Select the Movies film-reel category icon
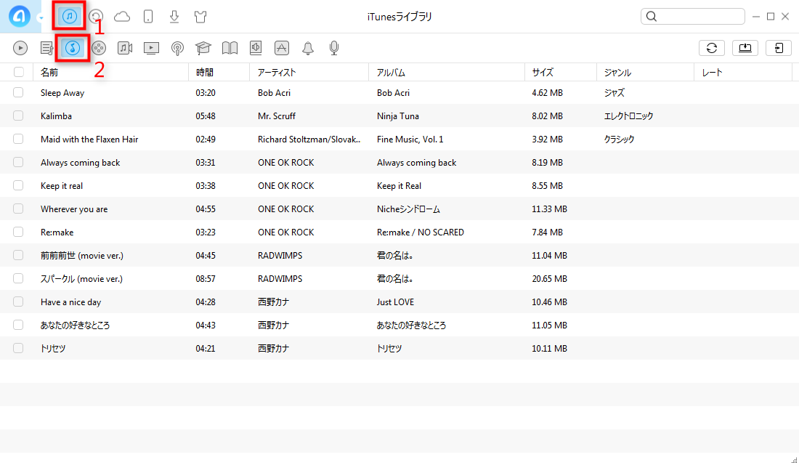The image size is (799, 465). tap(99, 48)
